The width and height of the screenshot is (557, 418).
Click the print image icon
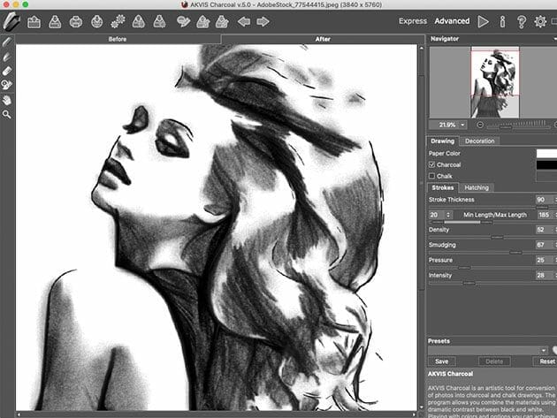pyautogui.click(x=76, y=21)
